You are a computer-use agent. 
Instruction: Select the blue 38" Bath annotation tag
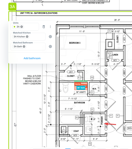point(81,88)
